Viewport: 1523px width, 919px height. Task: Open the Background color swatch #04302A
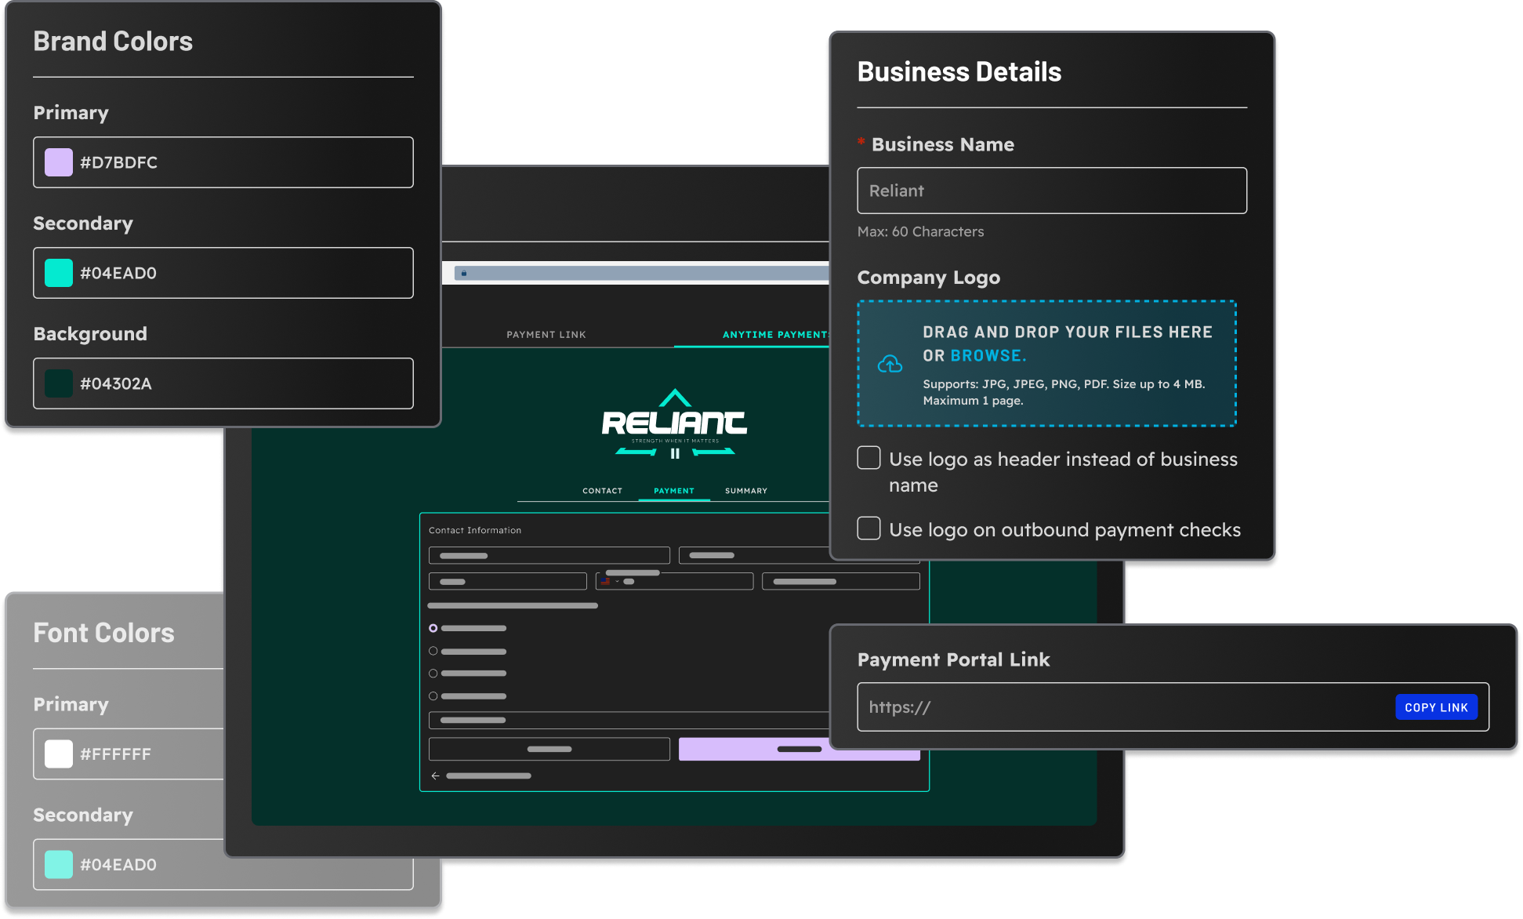point(59,383)
